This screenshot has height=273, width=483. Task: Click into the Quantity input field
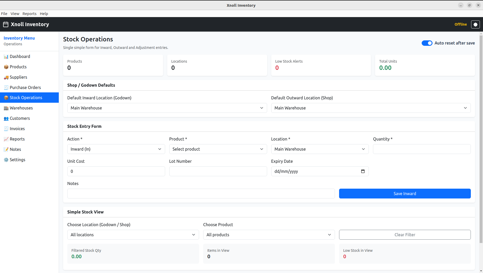422,149
